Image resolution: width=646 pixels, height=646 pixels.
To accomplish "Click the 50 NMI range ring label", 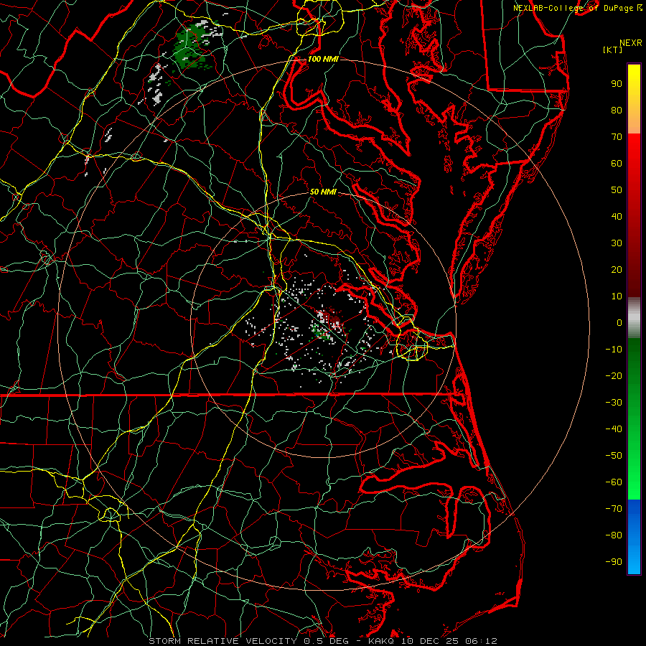I will point(322,192).
